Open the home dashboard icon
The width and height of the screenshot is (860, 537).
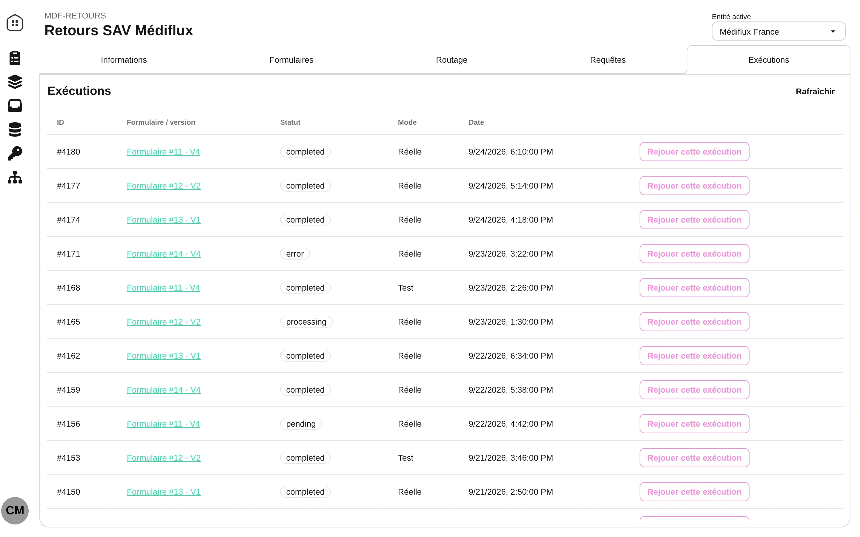click(x=15, y=23)
